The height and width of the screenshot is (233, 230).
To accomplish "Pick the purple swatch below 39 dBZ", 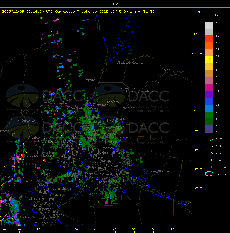I will (x=209, y=94).
